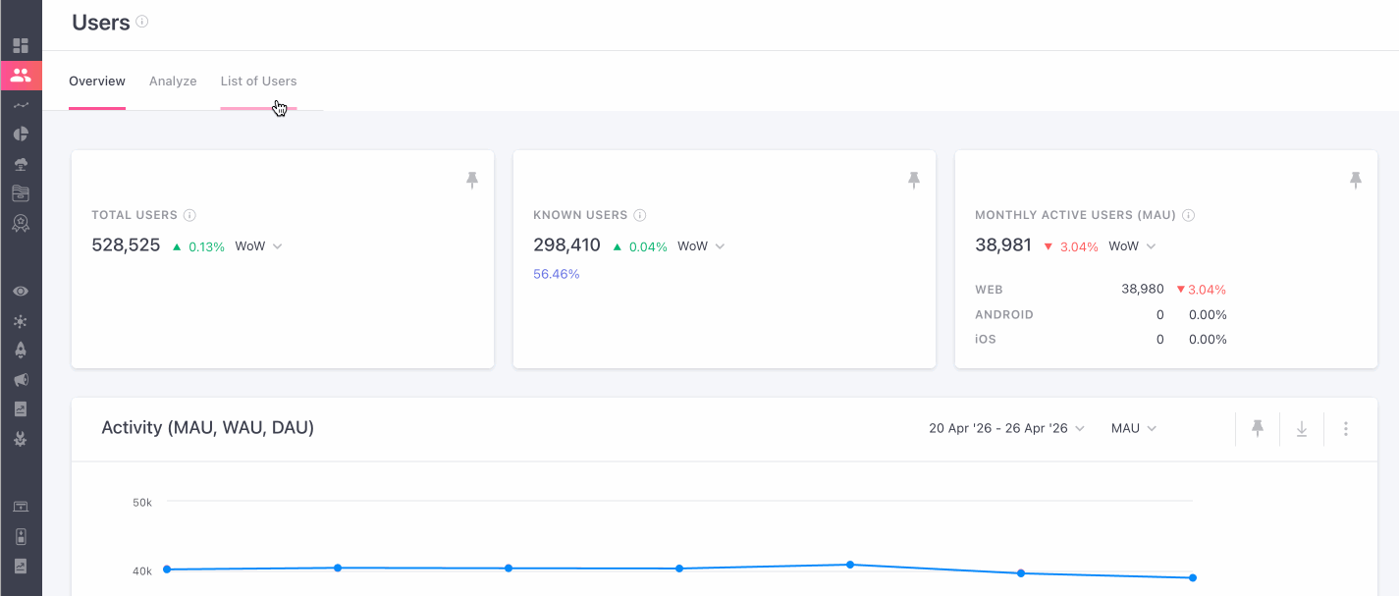Pin the Monthly Active Users card
1399x596 pixels.
tap(1356, 180)
